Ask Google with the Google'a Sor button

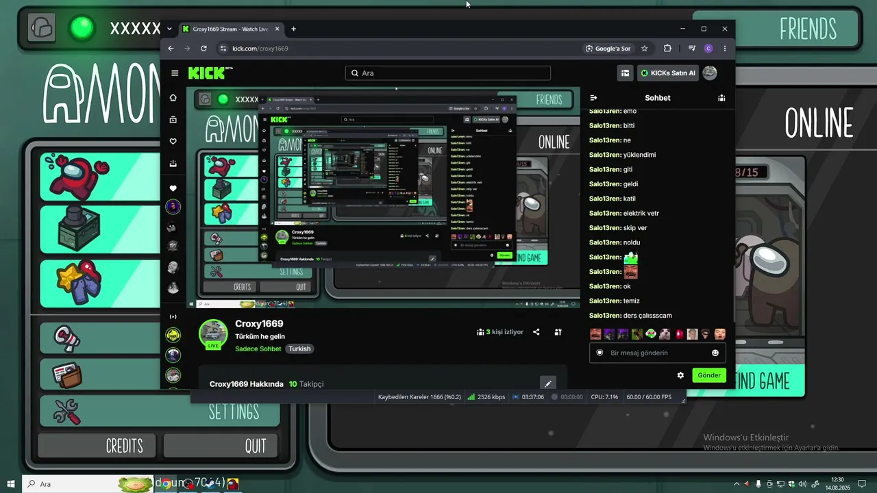pyautogui.click(x=608, y=49)
